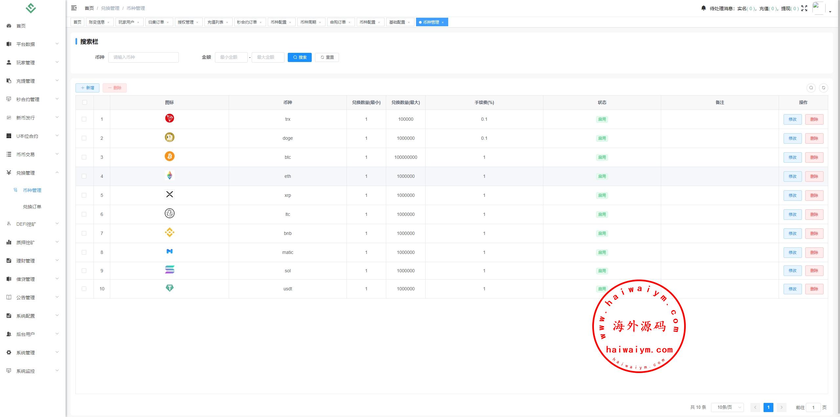Click the 请输入币种 input field

click(x=143, y=57)
